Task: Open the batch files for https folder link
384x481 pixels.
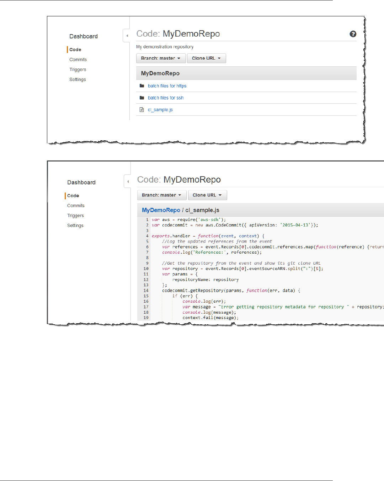Action: (167, 86)
